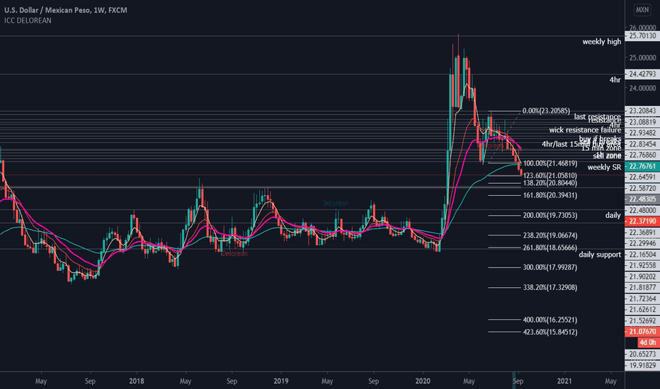The width and height of the screenshot is (660, 389).
Task: Click the 4d 0h countdown label
Action: pyautogui.click(x=648, y=342)
